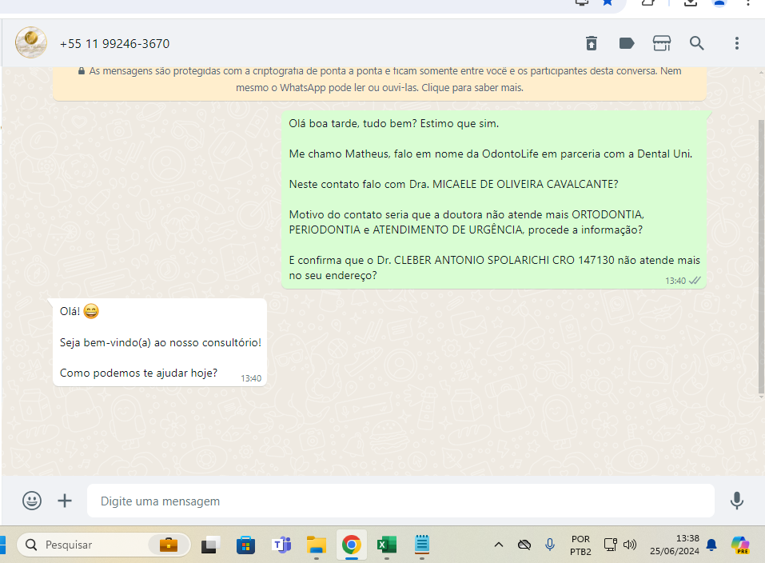
Task: Click the OneDrive cloud tray icon
Action: tap(524, 545)
